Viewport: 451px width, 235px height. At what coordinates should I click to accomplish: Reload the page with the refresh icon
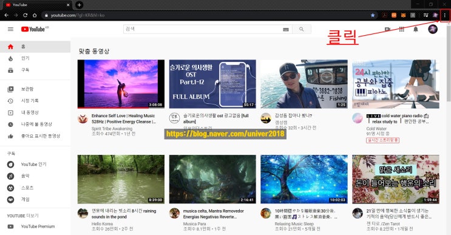coord(25,15)
